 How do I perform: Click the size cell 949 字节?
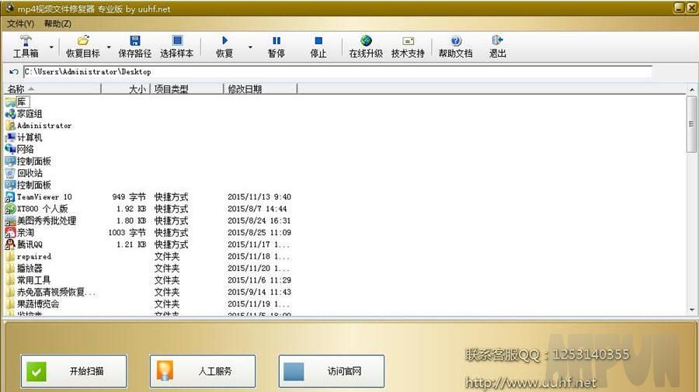click(129, 197)
